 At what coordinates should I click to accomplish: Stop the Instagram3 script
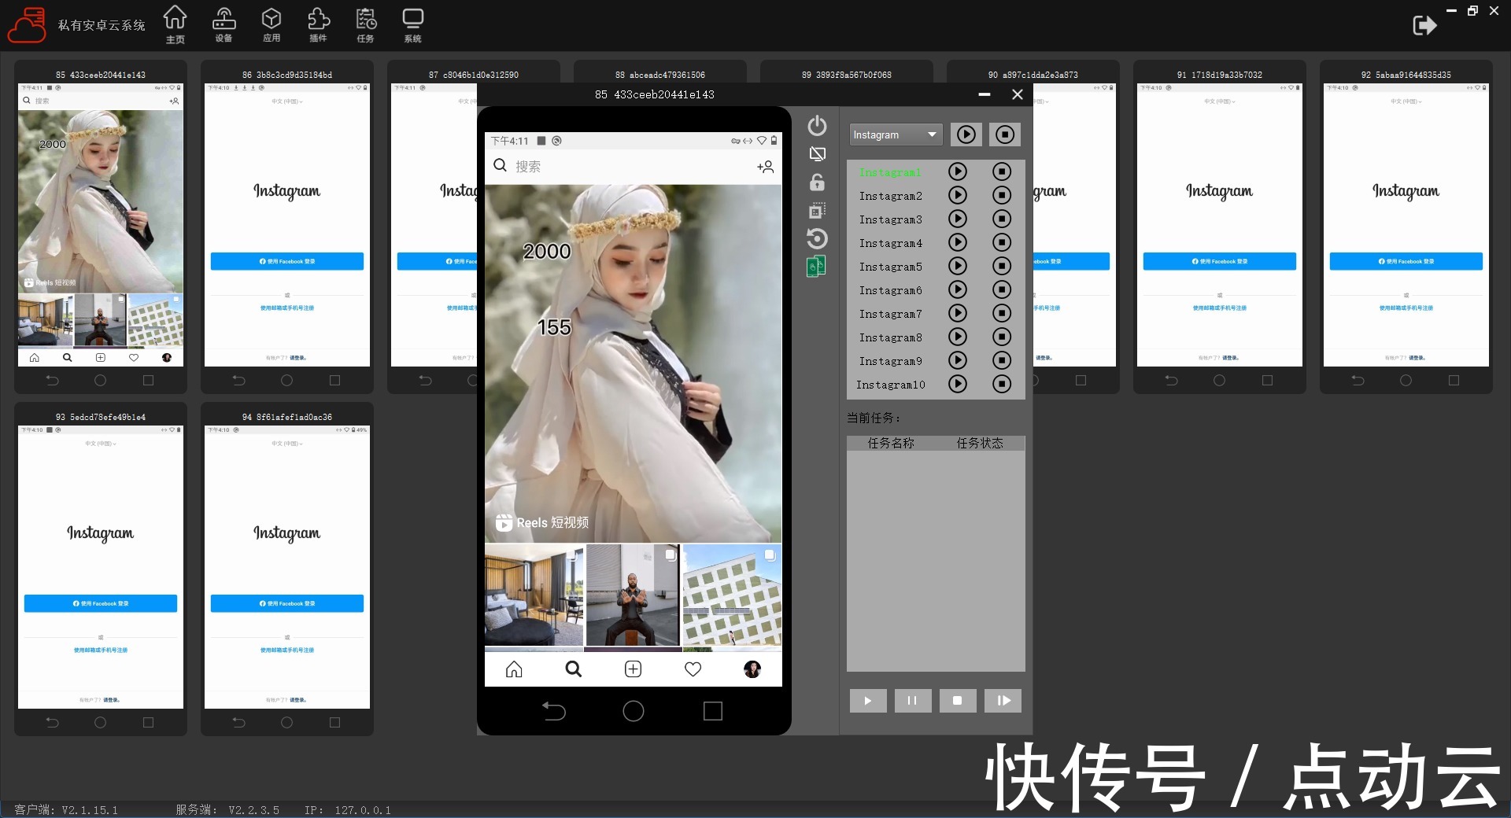(x=1002, y=219)
